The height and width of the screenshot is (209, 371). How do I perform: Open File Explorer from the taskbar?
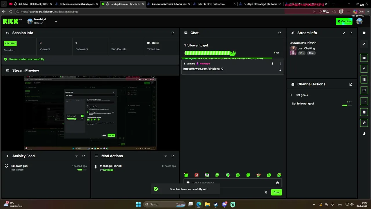pyautogui.click(x=207, y=204)
